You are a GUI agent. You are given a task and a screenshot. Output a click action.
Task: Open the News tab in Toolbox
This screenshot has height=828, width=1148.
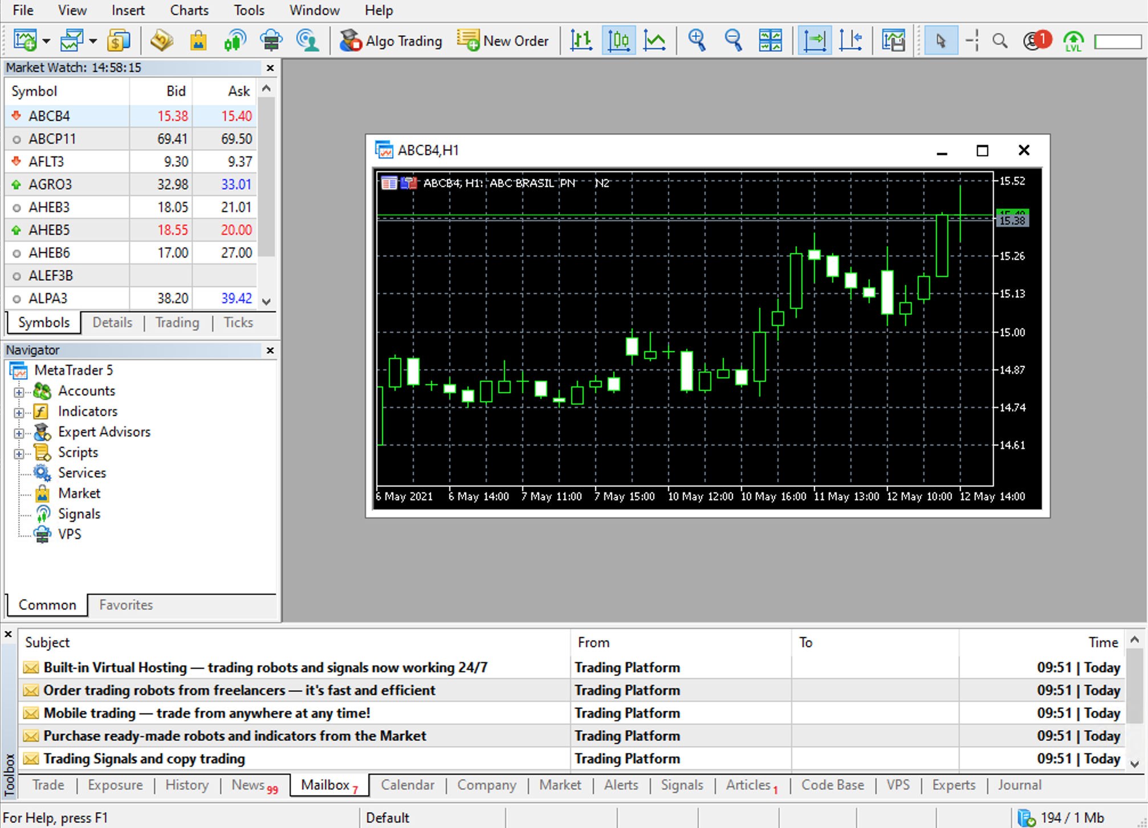pos(254,785)
